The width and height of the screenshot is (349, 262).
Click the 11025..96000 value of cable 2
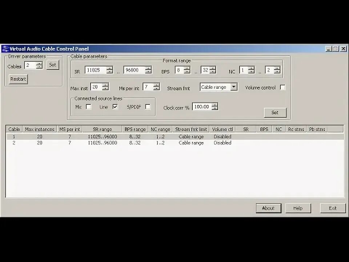click(103, 143)
